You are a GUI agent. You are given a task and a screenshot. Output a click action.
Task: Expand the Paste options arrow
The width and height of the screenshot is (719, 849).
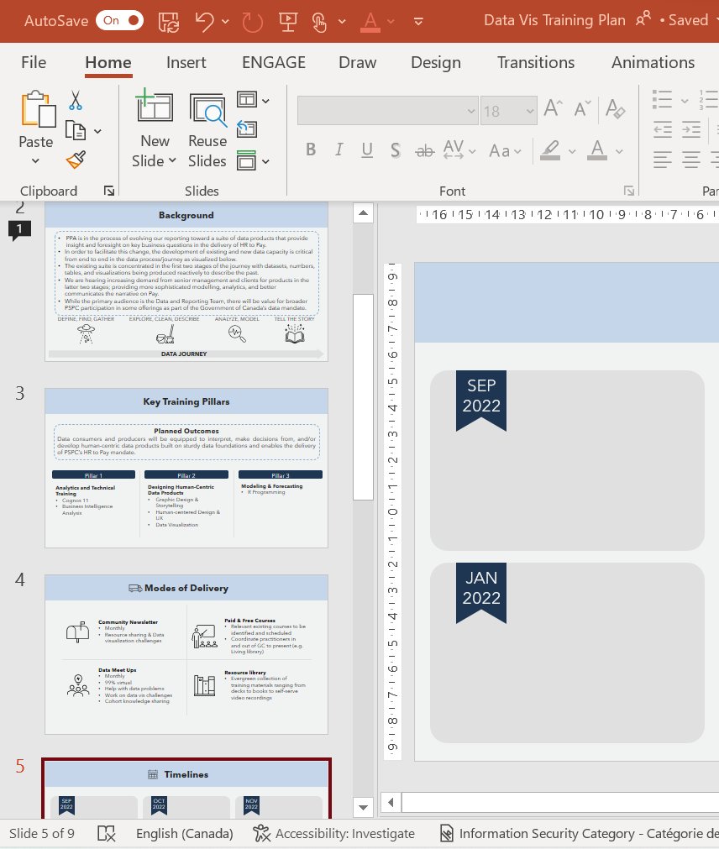click(36, 160)
